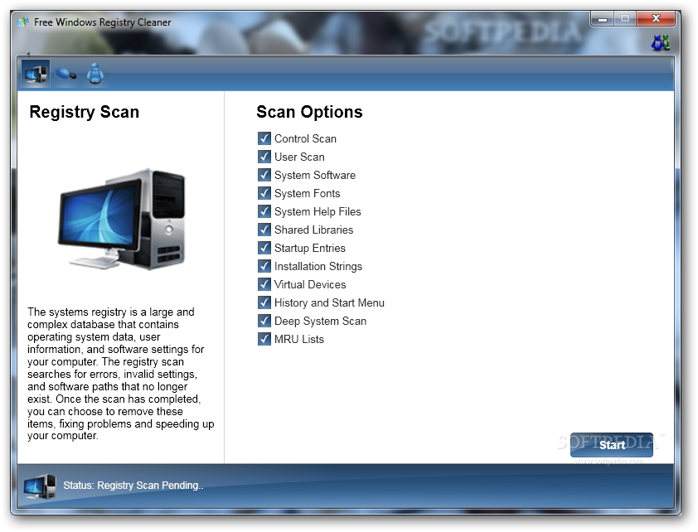Select the blue disc cleanup toolbar icon
The width and height of the screenshot is (698, 532).
tap(65, 74)
